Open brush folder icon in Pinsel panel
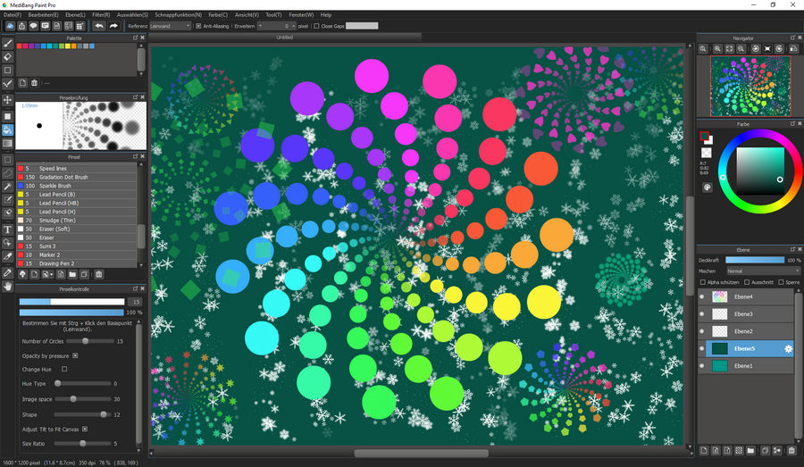This screenshot has height=467, width=804. [x=72, y=274]
